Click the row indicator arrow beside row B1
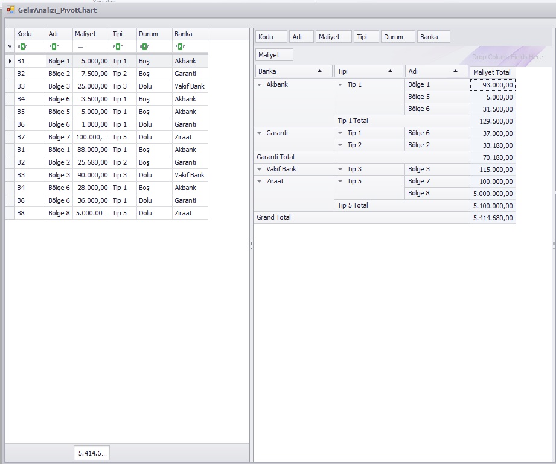Image resolution: width=556 pixels, height=464 pixels. coord(11,60)
